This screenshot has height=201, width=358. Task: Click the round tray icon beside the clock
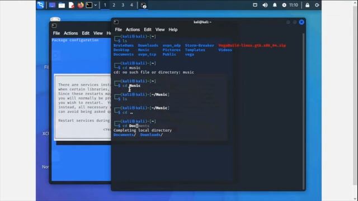pos(284,5)
